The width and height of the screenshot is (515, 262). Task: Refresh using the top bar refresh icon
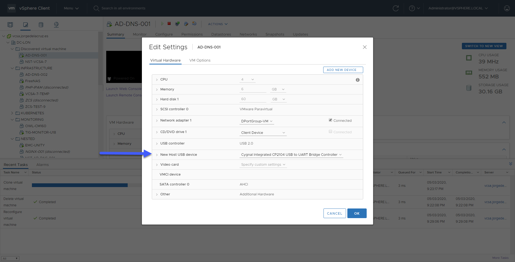point(396,8)
